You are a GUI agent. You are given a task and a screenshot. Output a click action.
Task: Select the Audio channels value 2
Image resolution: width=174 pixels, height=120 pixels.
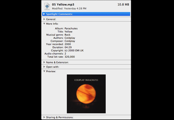[65, 54]
